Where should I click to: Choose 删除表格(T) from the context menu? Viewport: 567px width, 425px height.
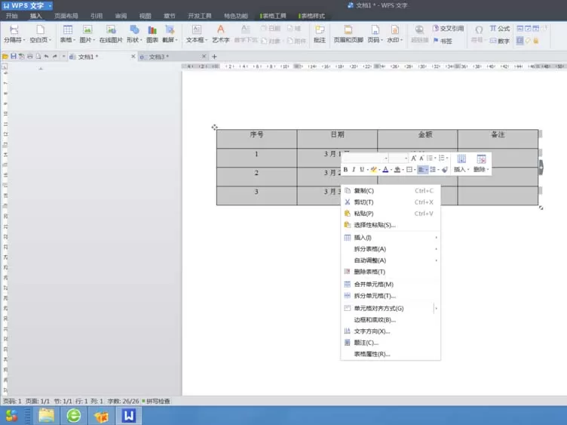click(x=390, y=272)
